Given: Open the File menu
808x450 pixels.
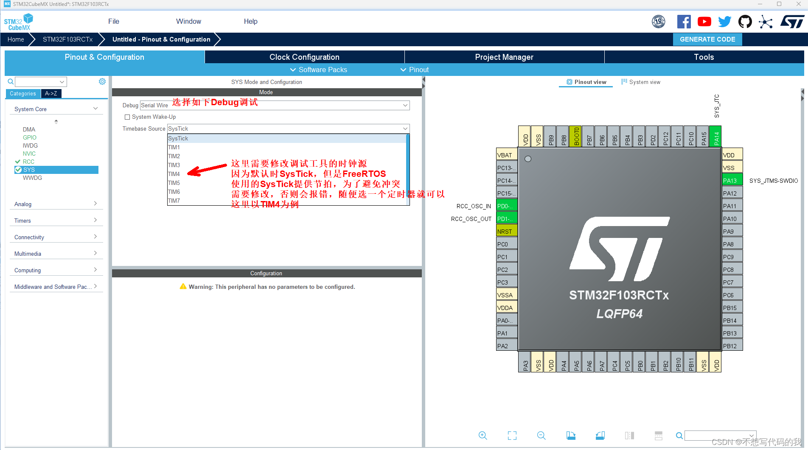Looking at the screenshot, I should tap(114, 21).
